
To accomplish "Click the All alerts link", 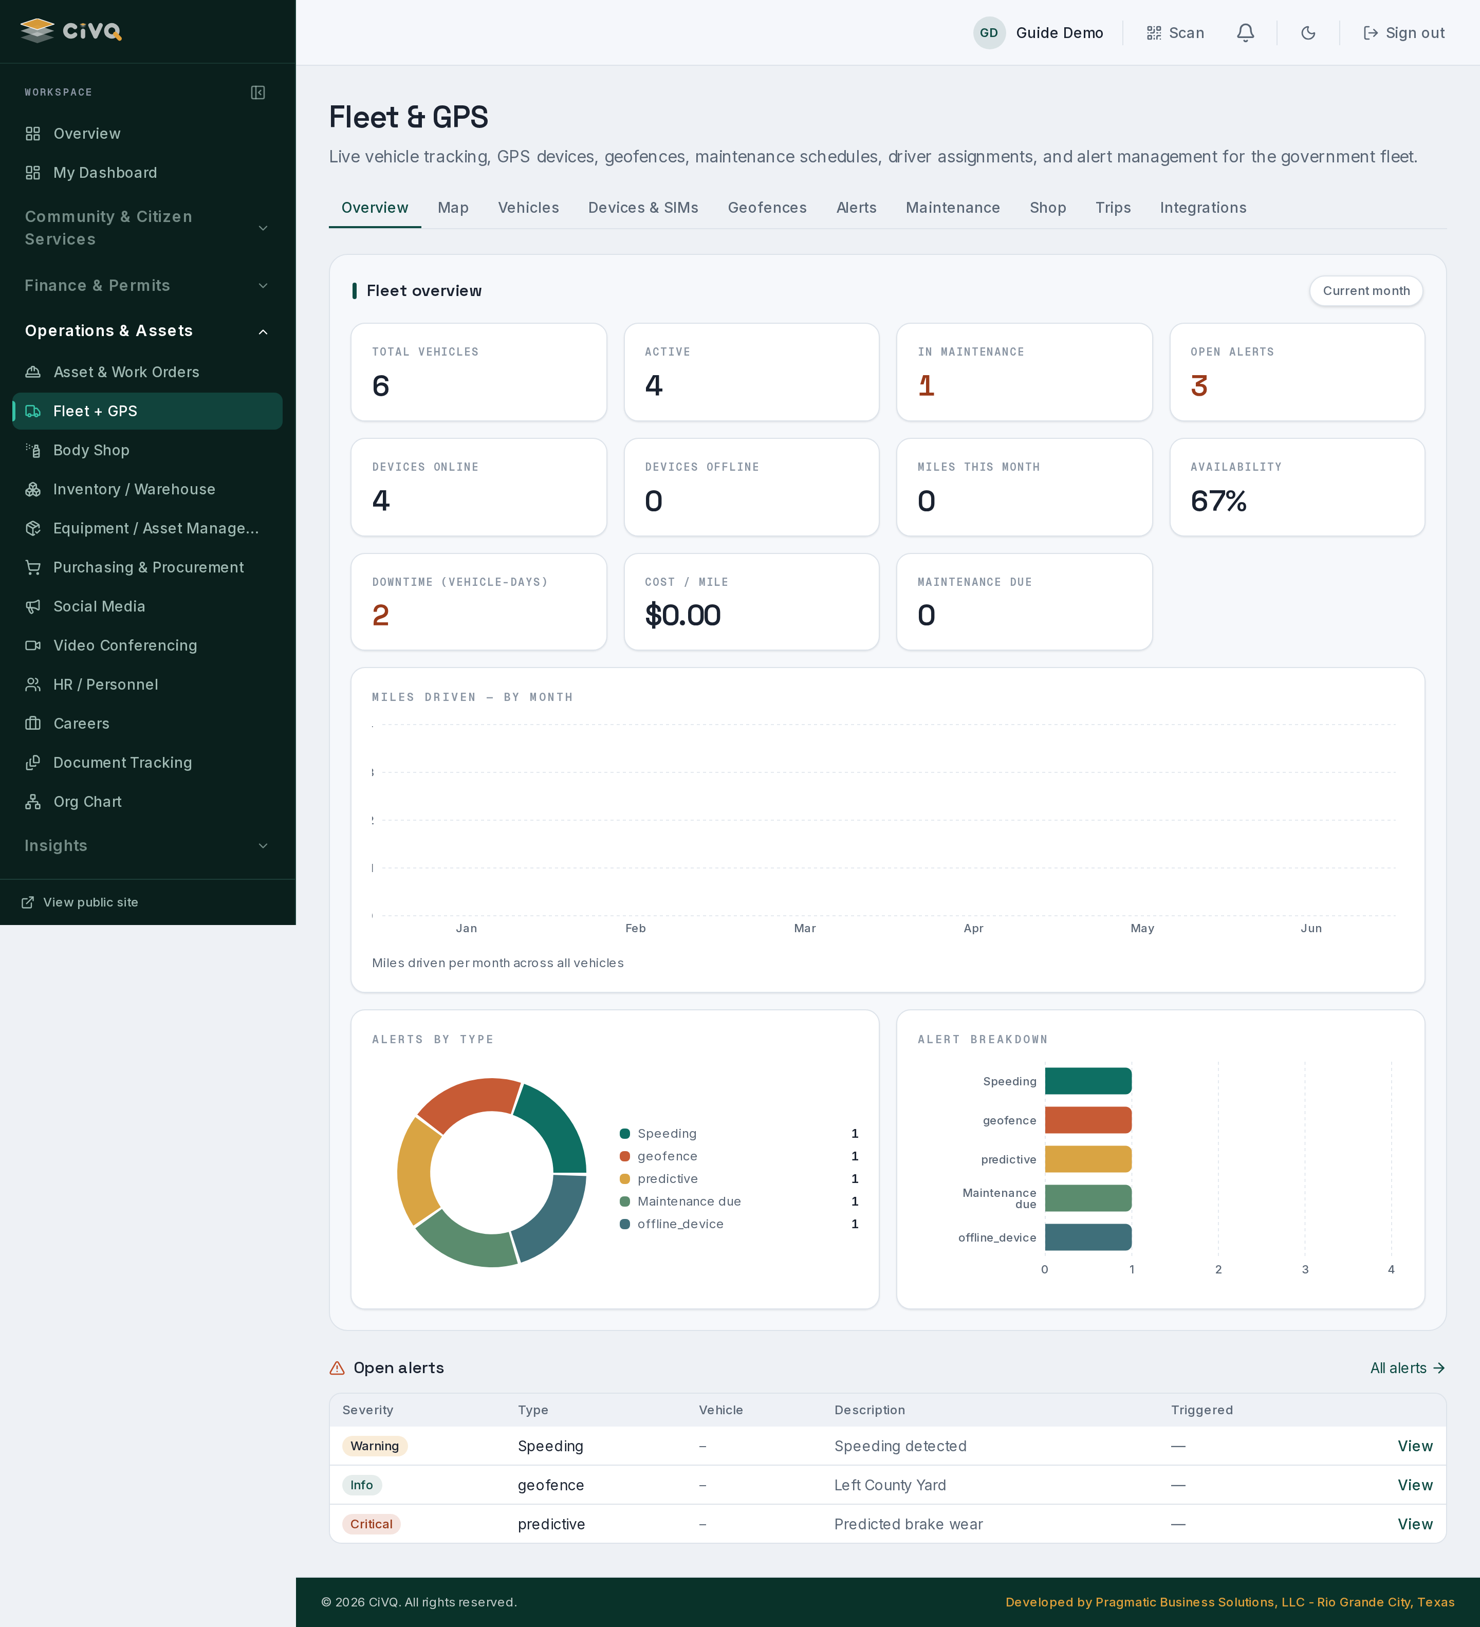I will click(1407, 1368).
